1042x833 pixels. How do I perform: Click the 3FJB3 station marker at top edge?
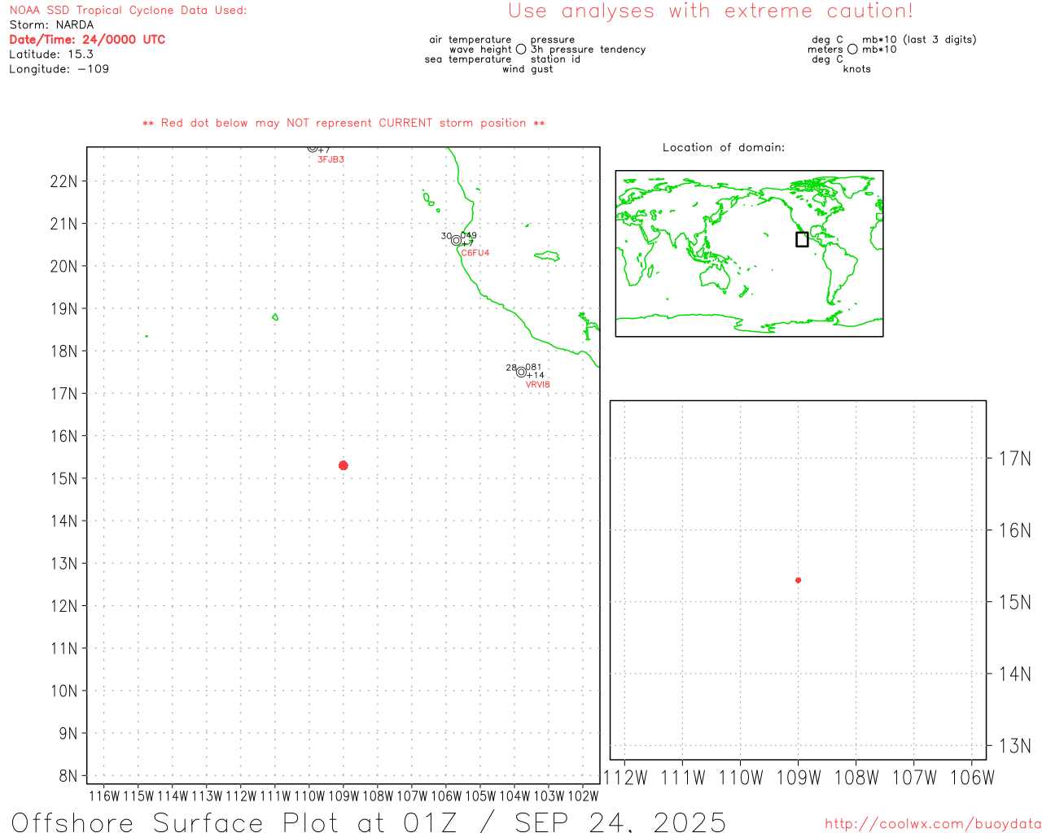(313, 148)
